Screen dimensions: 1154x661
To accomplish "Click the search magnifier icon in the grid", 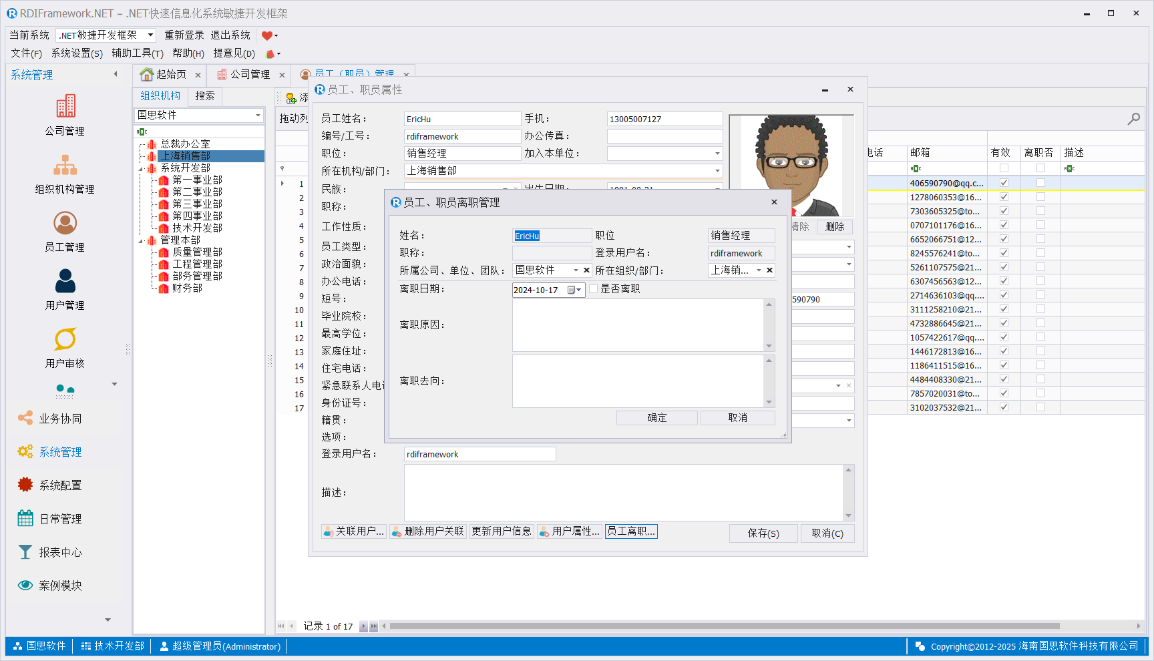I will click(x=1133, y=119).
